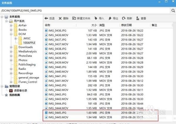
Task: Select the 100APPLE folder
Action: [29, 43]
